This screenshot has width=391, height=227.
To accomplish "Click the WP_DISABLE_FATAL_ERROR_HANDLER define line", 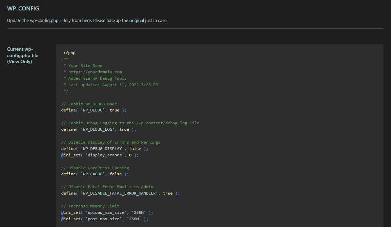I will 120,193.
